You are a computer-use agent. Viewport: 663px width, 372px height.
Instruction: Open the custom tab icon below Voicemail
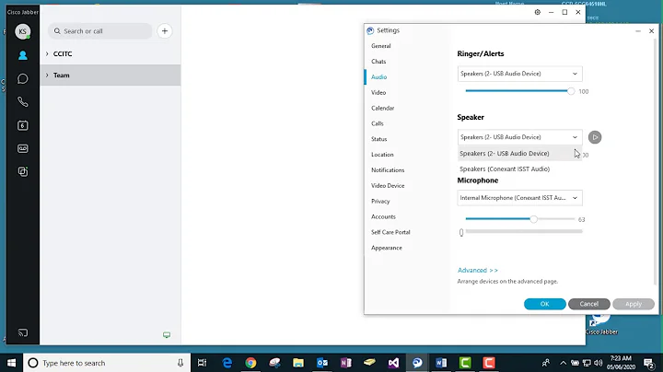pyautogui.click(x=23, y=171)
